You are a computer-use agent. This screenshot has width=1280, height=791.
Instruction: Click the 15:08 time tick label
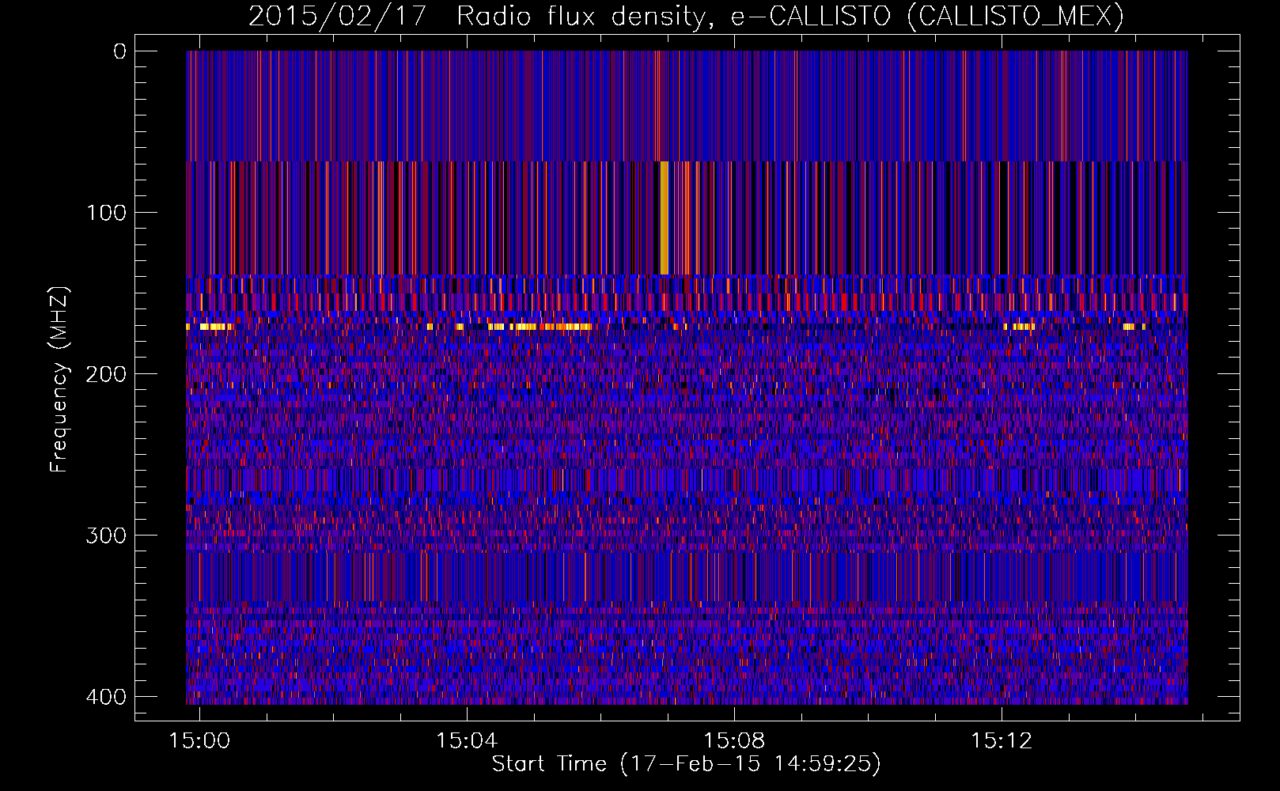tap(734, 740)
